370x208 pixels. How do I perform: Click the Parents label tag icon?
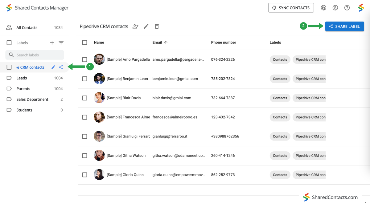[9, 89]
